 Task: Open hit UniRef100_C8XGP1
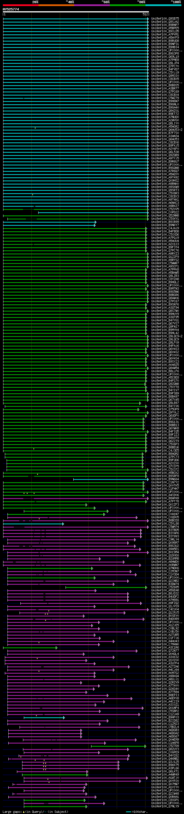coord(165,800)
